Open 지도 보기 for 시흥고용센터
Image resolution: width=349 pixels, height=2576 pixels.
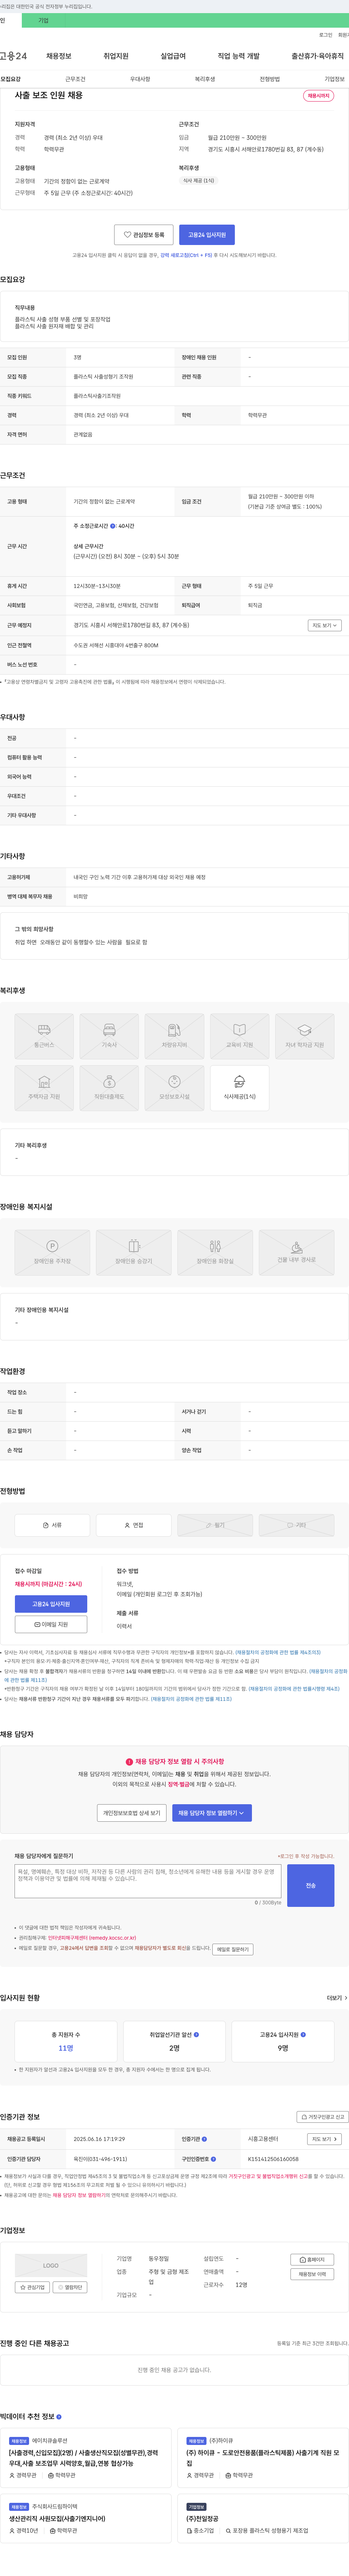point(324,2139)
